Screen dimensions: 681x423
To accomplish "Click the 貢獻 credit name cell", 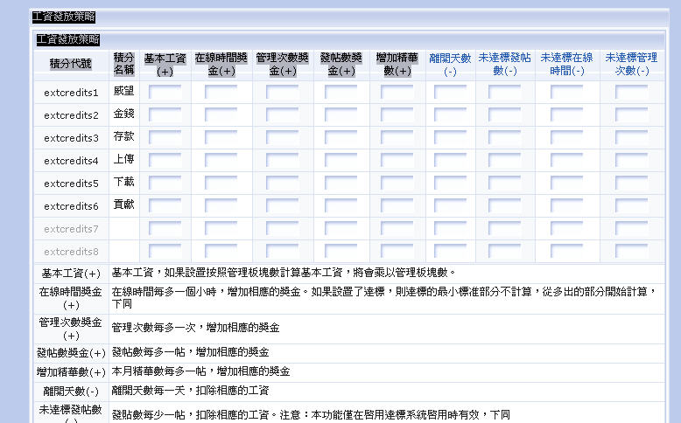I will point(123,205).
